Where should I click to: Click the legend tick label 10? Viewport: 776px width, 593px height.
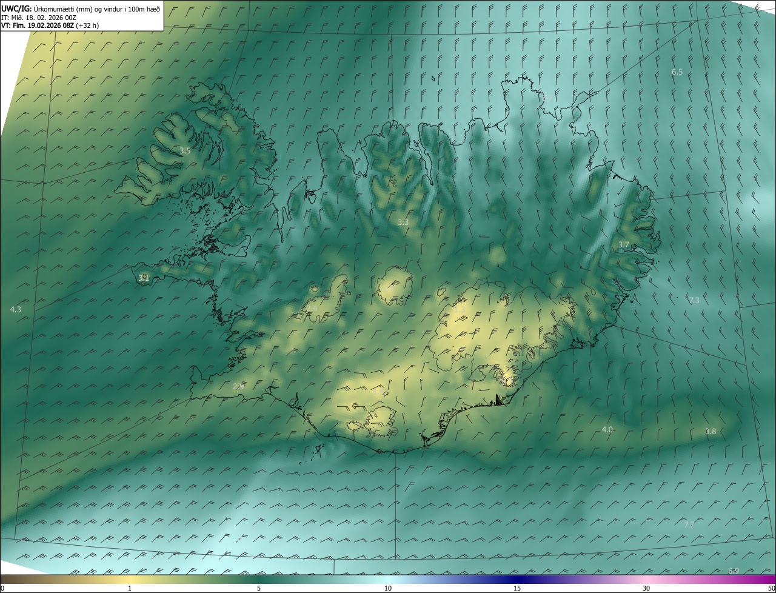click(x=388, y=588)
